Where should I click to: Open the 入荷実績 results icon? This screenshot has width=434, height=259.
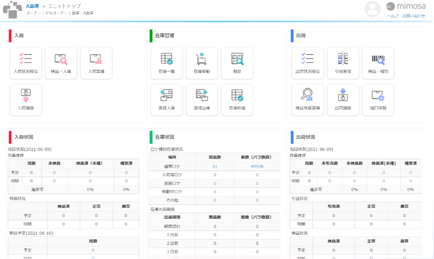coord(96,63)
